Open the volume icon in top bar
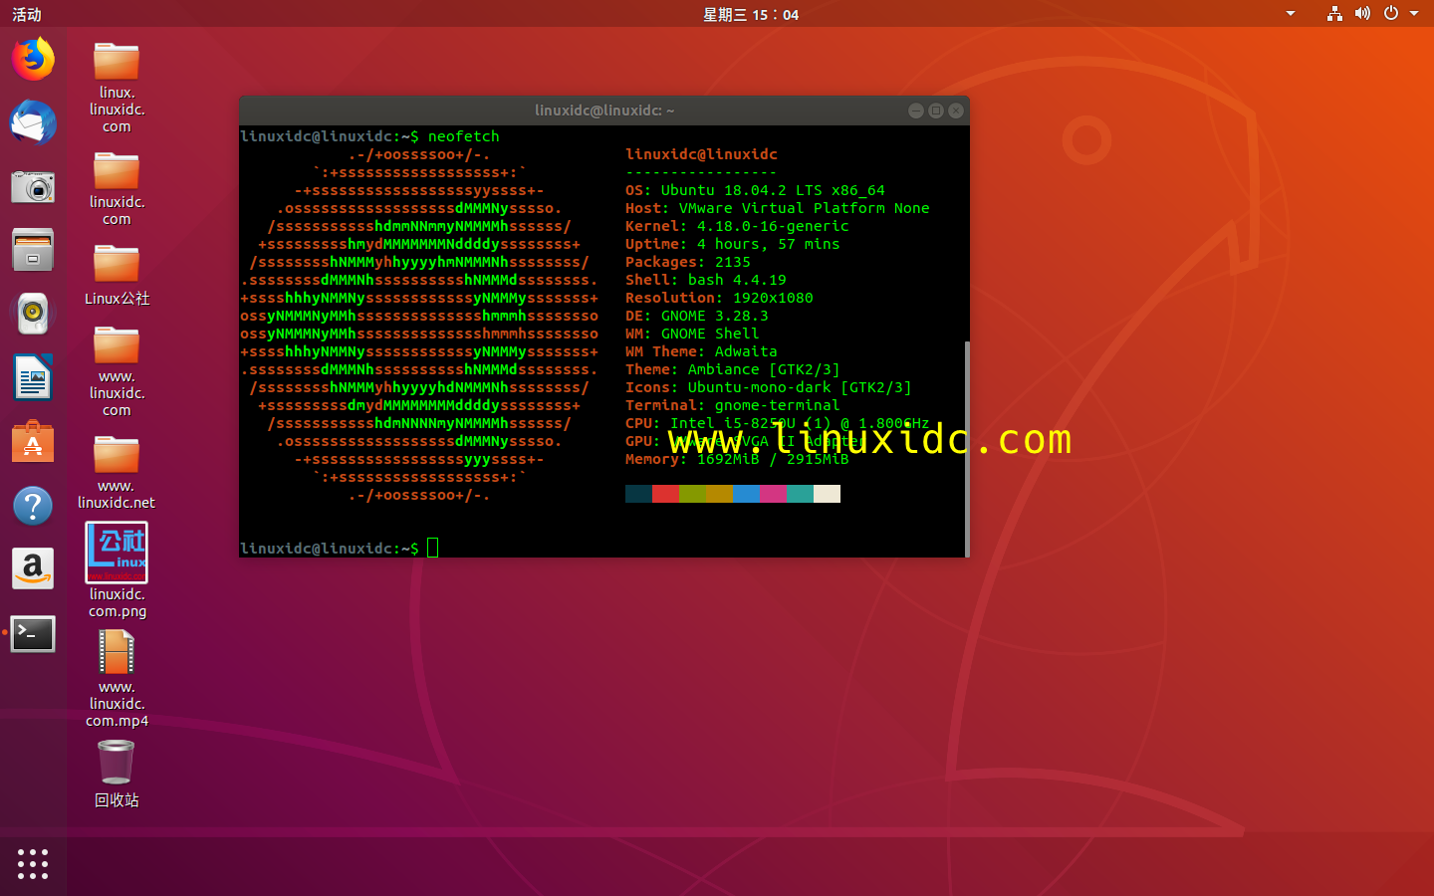Screen dimensions: 1434x896 pos(1362,14)
